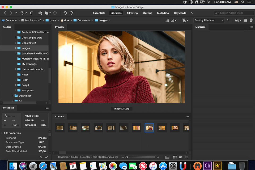Open Adobe Bridge search field for Adobe Stock

click(234, 13)
